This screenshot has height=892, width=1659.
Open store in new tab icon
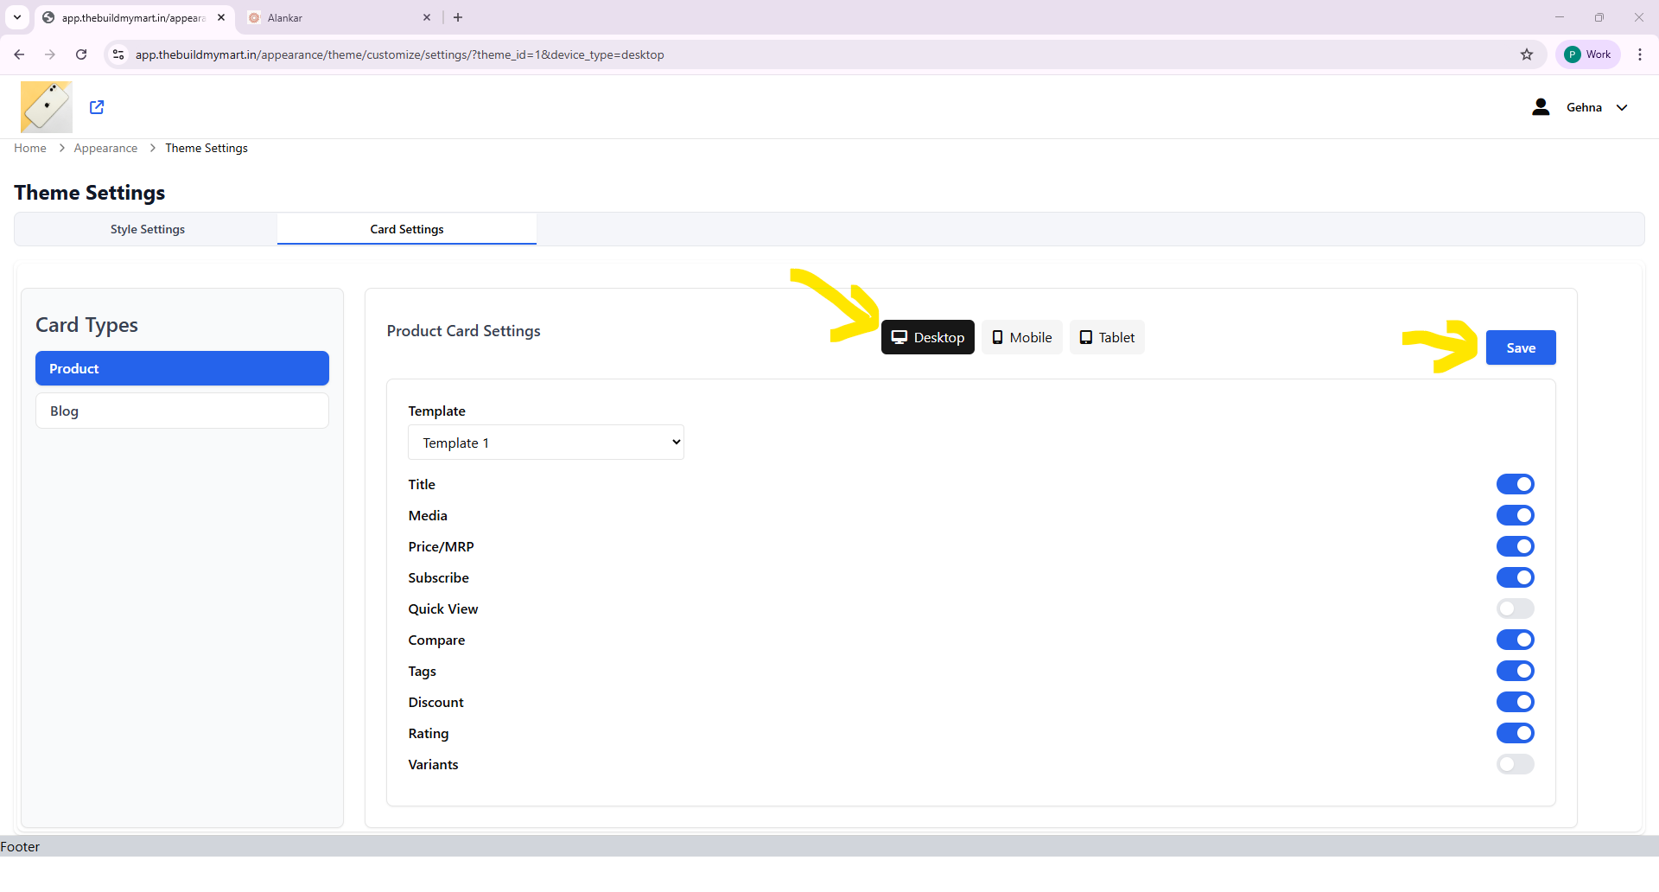[x=97, y=107]
